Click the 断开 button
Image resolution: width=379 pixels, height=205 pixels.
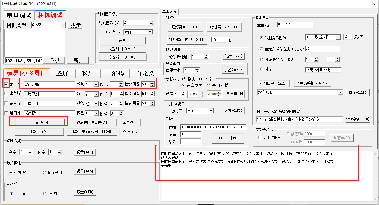point(78,60)
